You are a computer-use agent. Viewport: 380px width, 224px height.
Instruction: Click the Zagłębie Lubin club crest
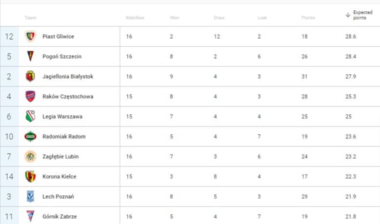point(30,156)
